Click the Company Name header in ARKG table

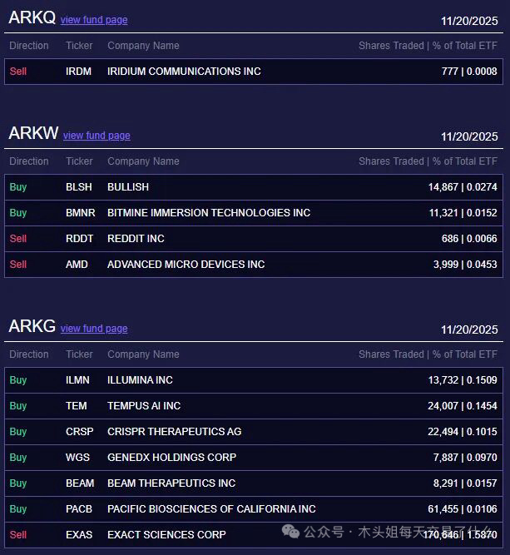coord(143,354)
